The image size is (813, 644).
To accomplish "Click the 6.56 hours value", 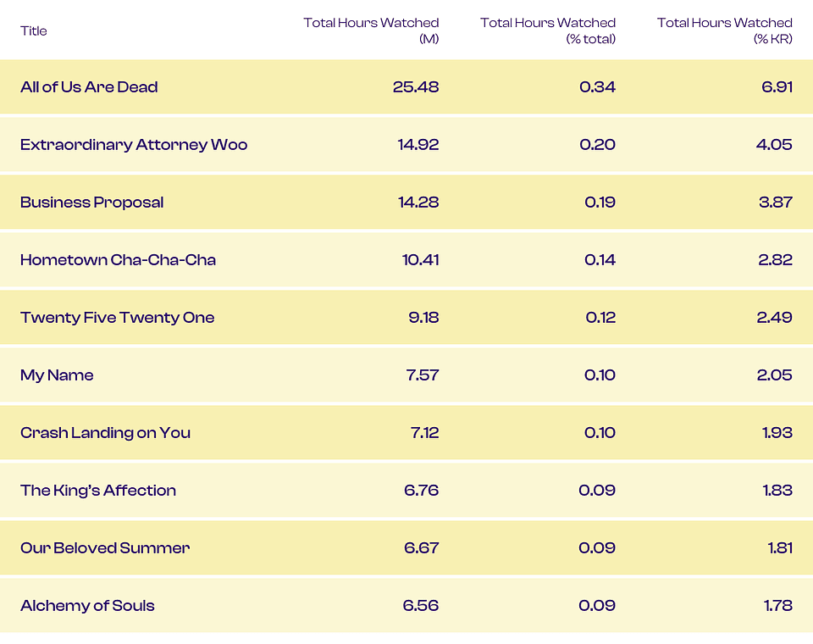I will [421, 605].
